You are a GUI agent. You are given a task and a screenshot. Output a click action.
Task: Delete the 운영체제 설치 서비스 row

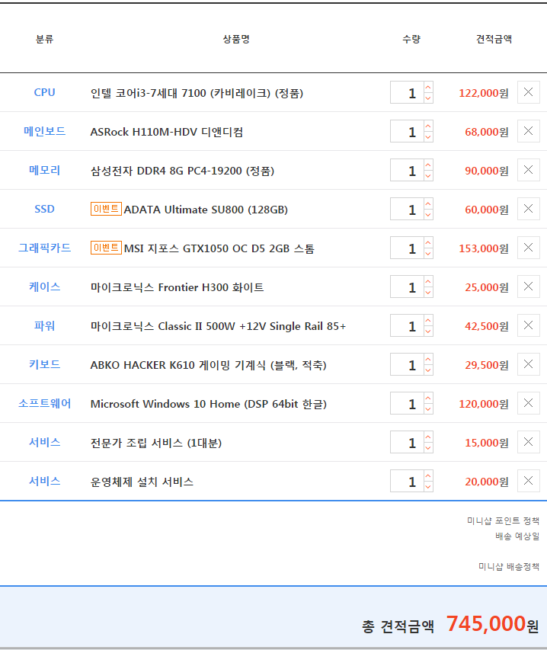(x=529, y=481)
